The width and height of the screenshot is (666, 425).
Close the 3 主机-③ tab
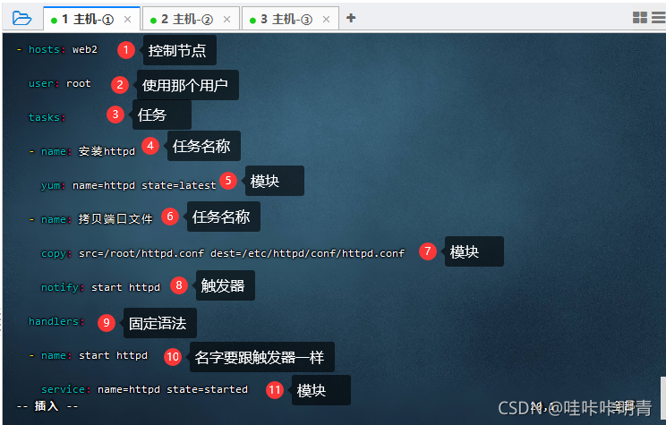(x=326, y=20)
